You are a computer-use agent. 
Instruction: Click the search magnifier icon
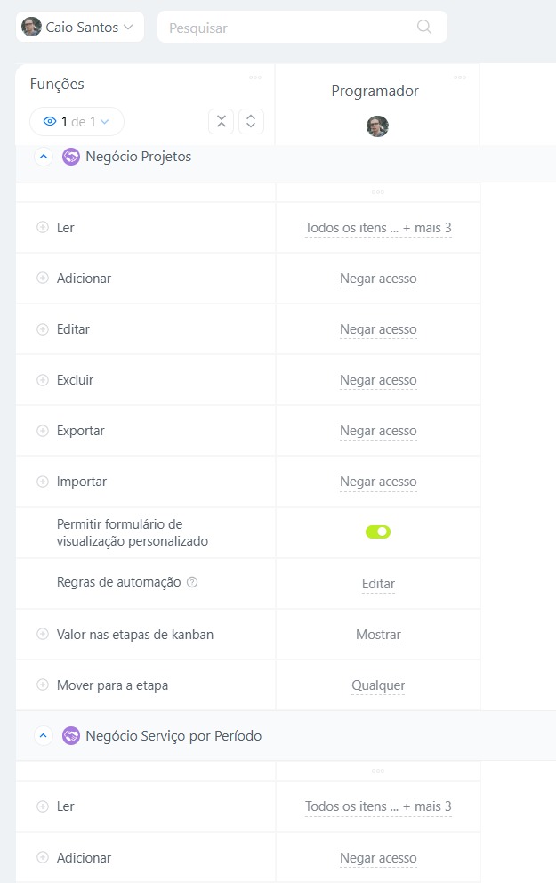(x=424, y=27)
